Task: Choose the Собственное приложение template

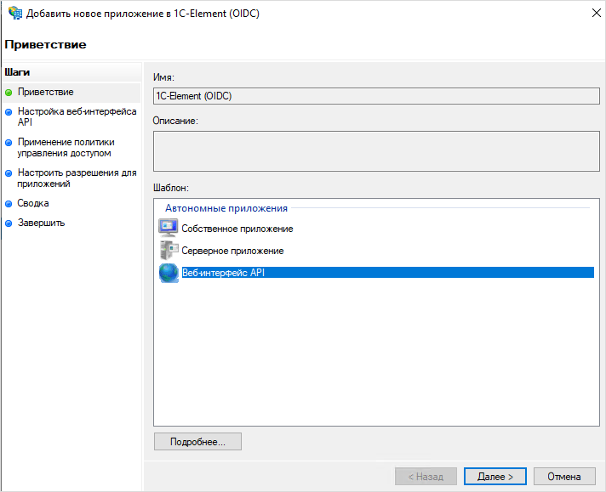Action: pos(237,229)
